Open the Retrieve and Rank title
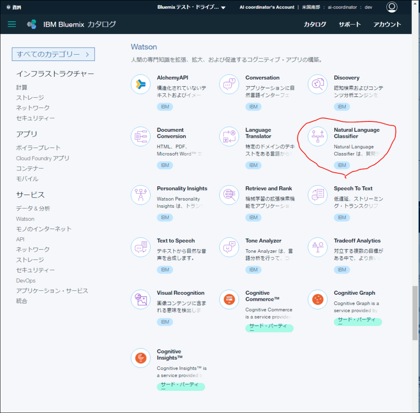This screenshot has width=420, height=413. (x=269, y=188)
